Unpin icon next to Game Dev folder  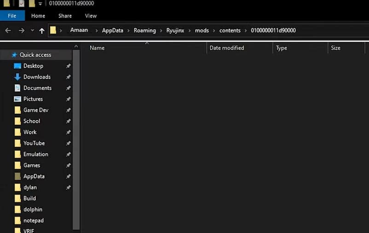69,111
